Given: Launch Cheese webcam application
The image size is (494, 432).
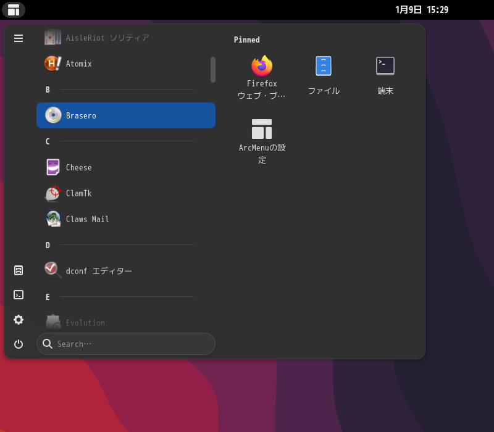Looking at the screenshot, I should 126,167.
